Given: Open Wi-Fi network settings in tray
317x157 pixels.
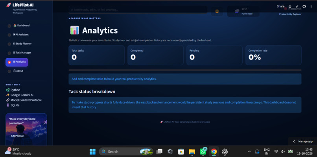Looking at the screenshot, I should coord(276,151).
